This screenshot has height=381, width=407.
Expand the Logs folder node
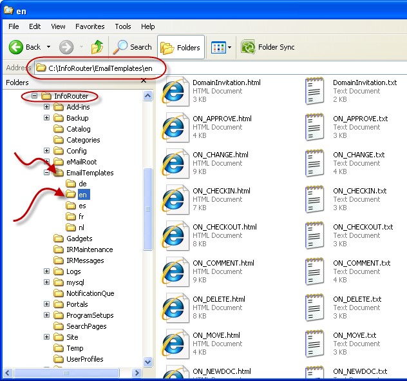47,271
